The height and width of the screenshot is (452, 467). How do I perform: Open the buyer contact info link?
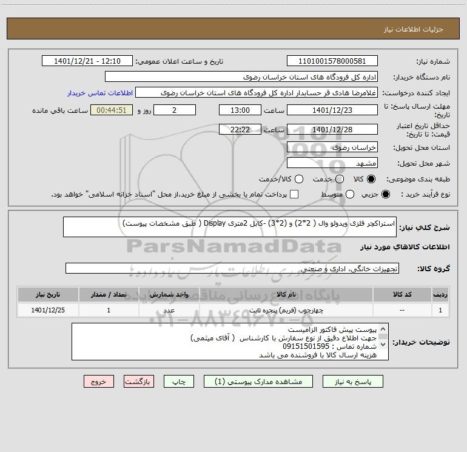pos(100,93)
